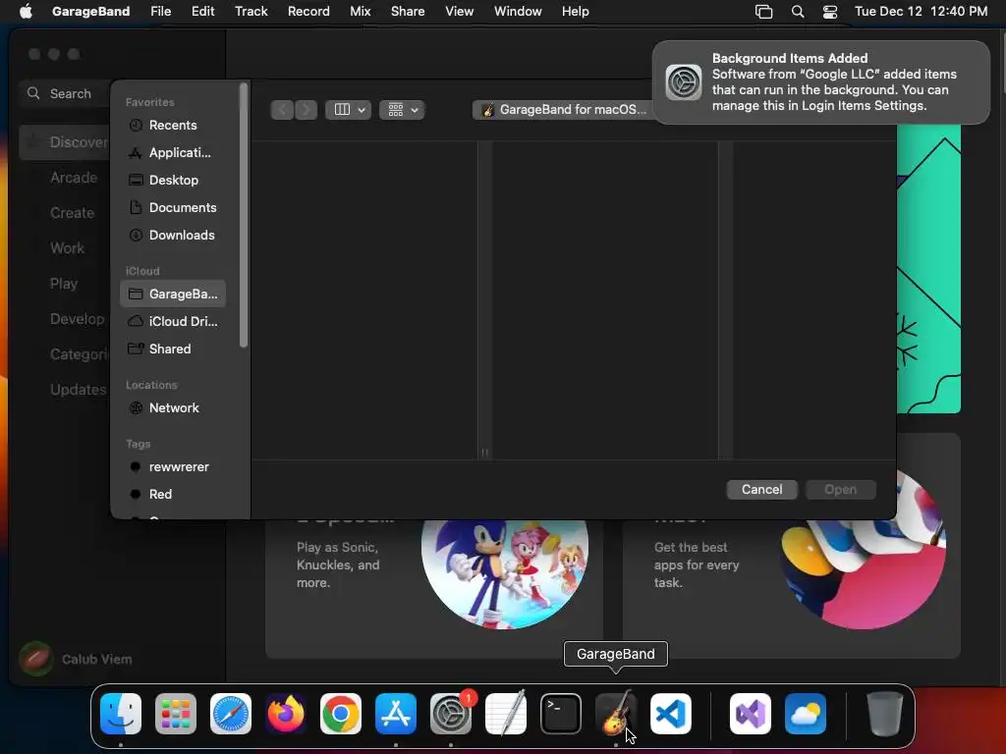
Task: Open Arcade in App Store sidebar
Action: point(74,178)
